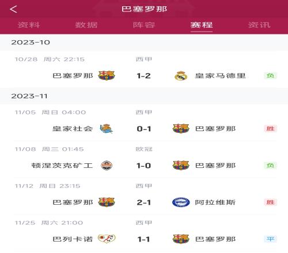This screenshot has width=288, height=253.
Task: Click Barcelona crest in 11/12 match
Action: coord(107,202)
